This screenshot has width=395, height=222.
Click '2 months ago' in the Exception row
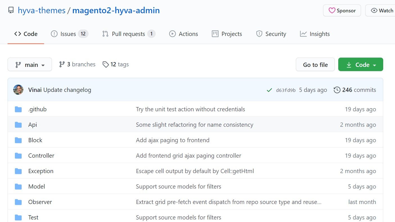point(358,171)
